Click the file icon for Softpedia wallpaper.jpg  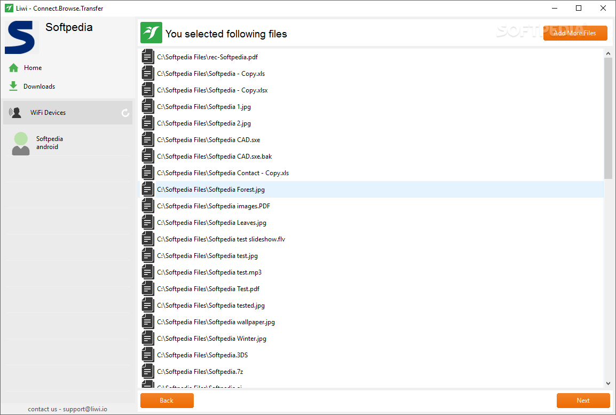coord(148,322)
